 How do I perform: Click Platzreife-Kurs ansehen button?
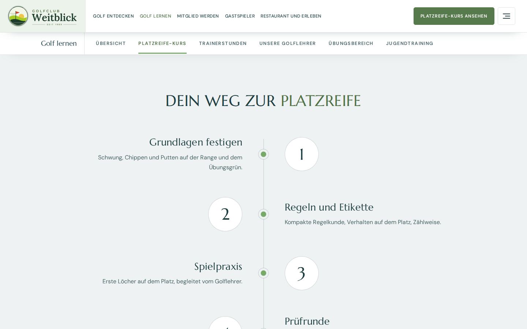[x=454, y=16]
